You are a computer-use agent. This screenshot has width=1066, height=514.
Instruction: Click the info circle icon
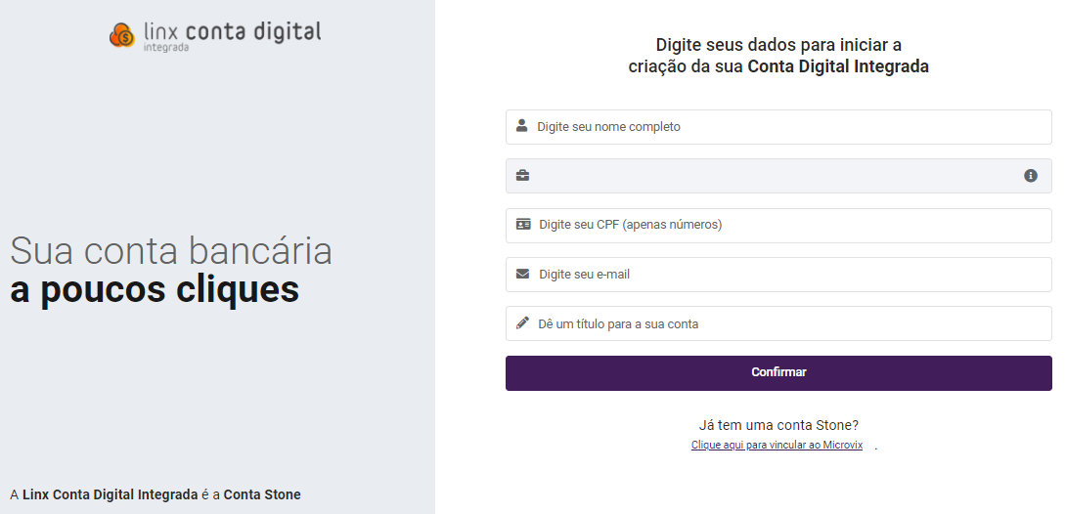coord(1030,176)
